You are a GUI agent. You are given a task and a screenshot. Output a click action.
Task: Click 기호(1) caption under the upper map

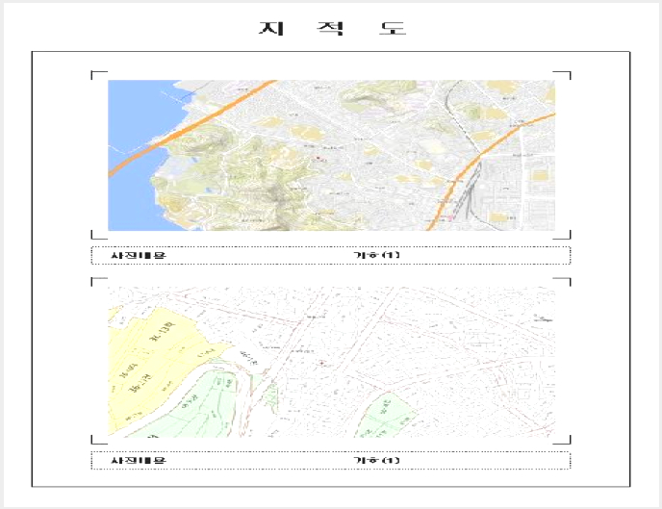[376, 255]
